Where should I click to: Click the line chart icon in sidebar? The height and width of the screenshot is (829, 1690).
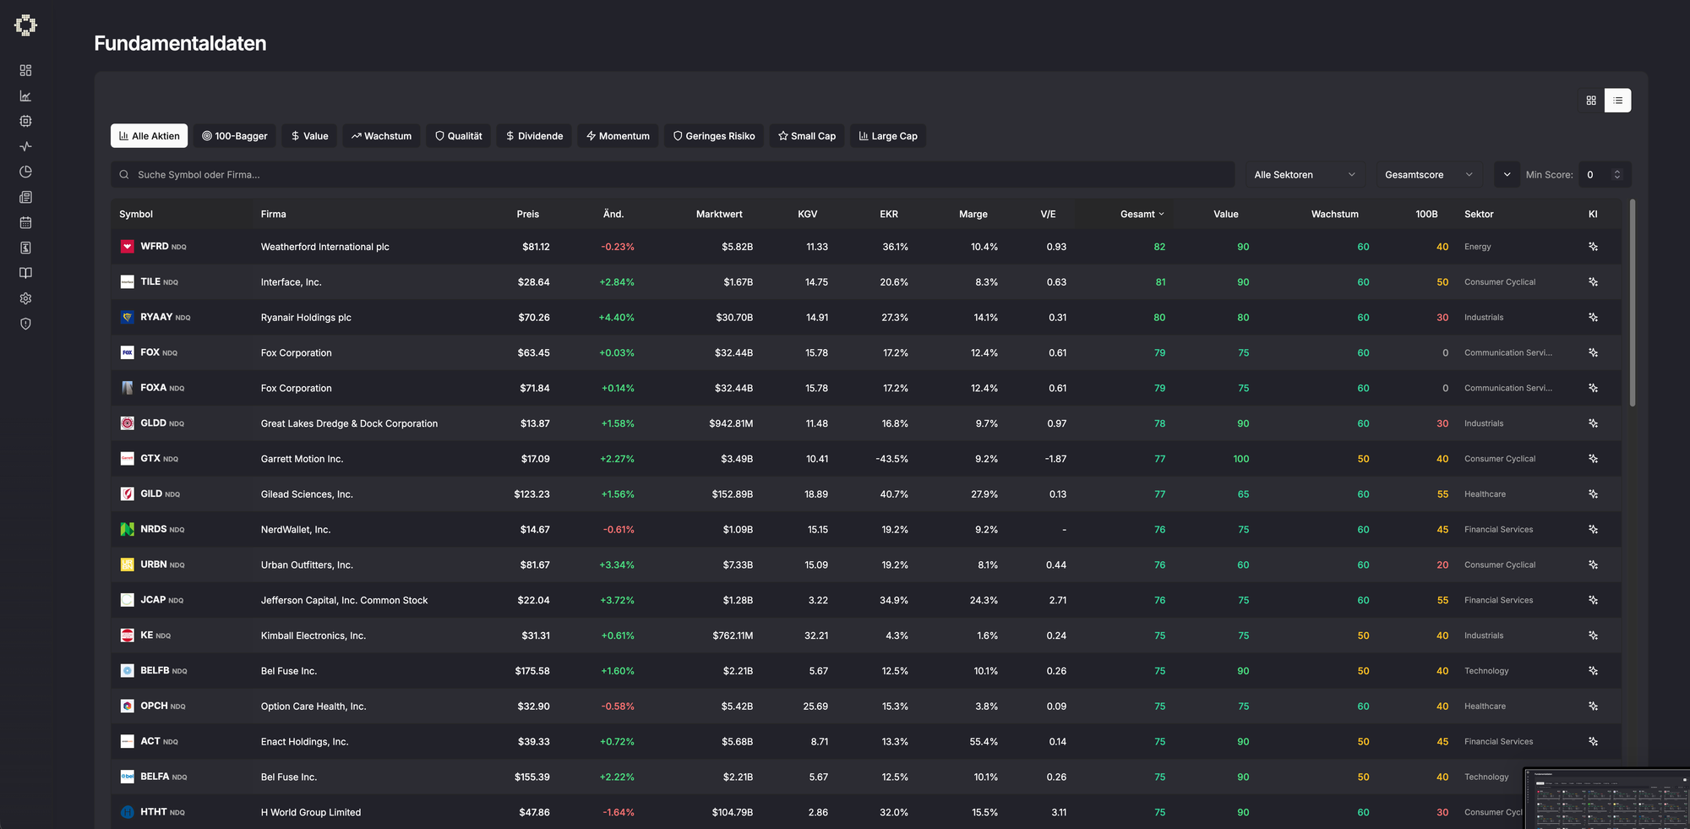tap(25, 95)
